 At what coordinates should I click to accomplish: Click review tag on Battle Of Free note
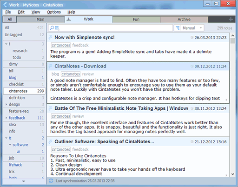point(78,116)
